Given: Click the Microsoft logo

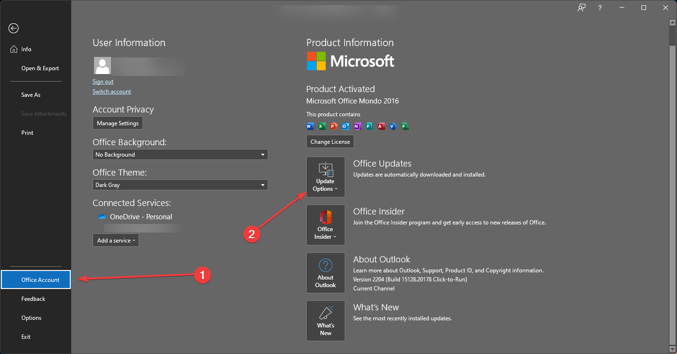Looking at the screenshot, I should click(350, 61).
